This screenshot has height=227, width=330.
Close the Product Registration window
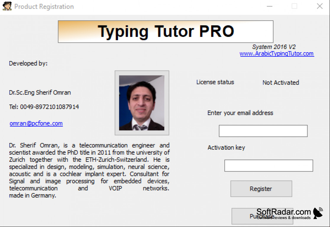pos(320,6)
